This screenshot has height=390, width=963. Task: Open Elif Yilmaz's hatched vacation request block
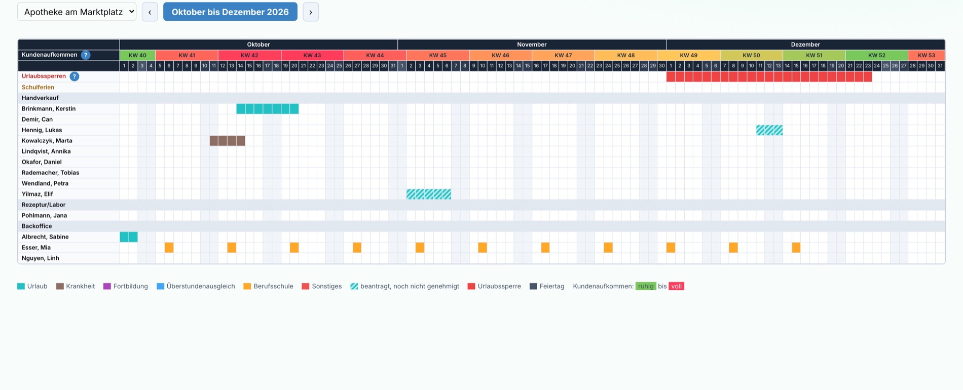pyautogui.click(x=429, y=194)
